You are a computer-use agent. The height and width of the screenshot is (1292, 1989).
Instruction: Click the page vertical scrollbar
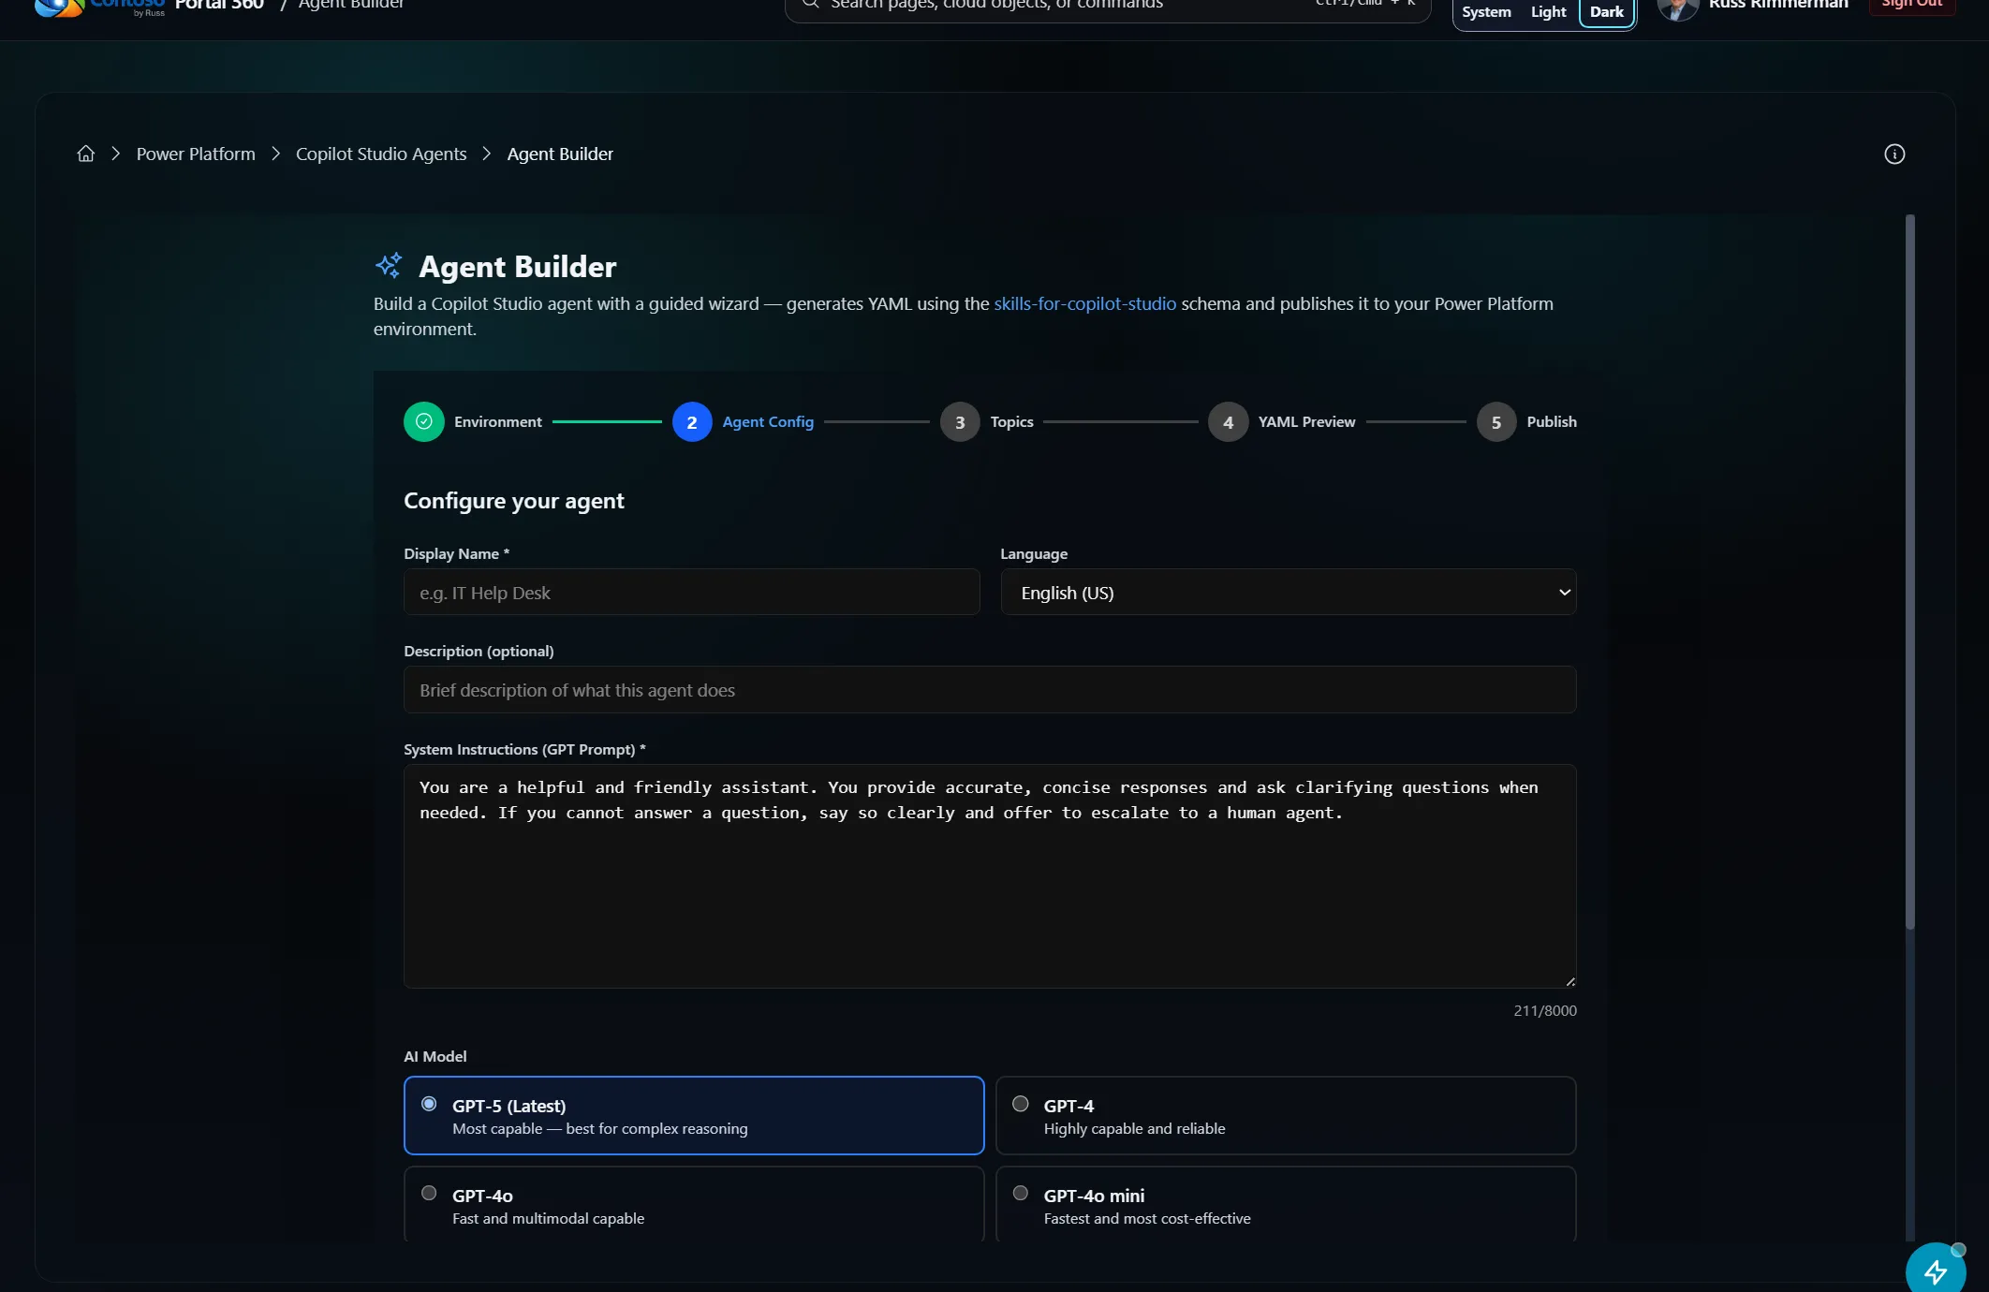pos(1909,571)
